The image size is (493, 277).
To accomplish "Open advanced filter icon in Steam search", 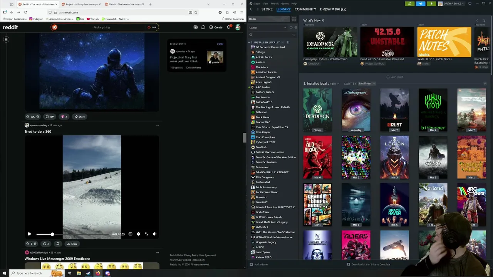I will click(x=294, y=35).
